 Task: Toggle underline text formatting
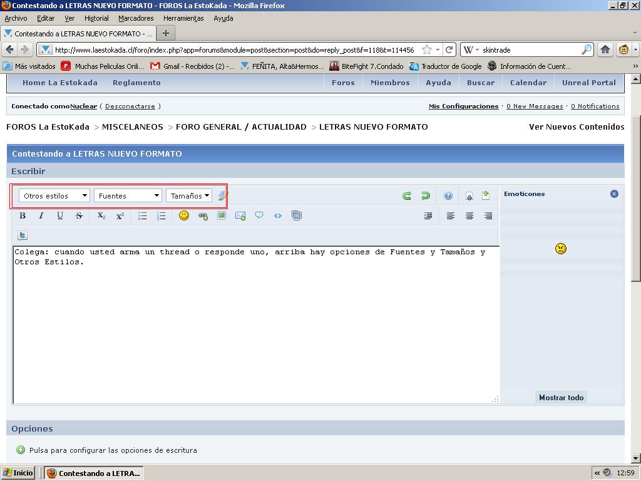tap(60, 215)
